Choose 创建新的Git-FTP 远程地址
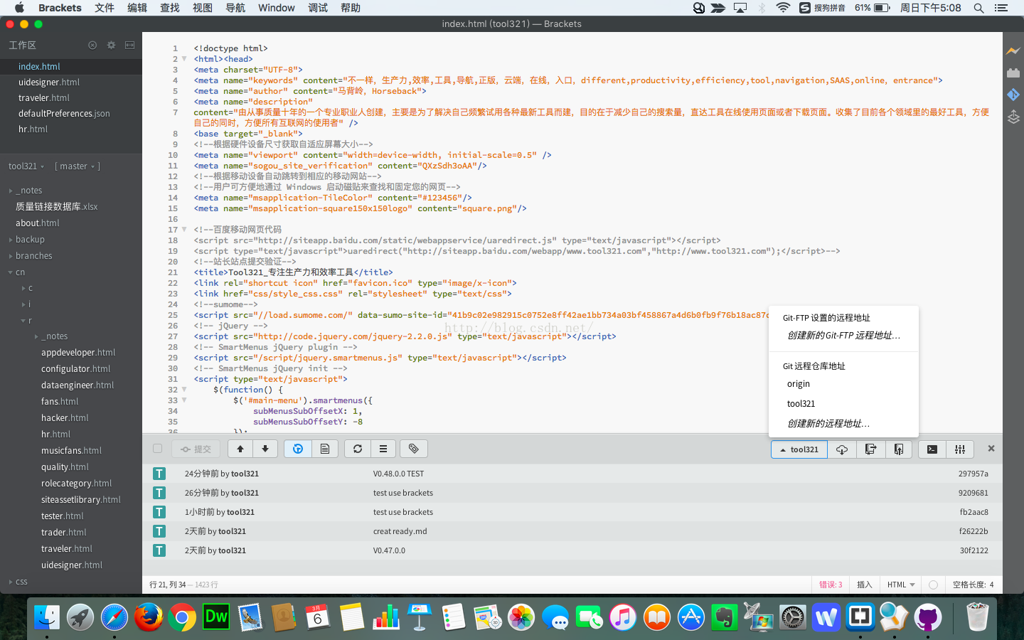The height and width of the screenshot is (640, 1024). tap(844, 336)
